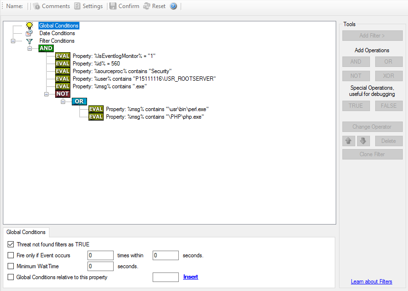Select the Global Conditions tab
The height and width of the screenshot is (291, 408).
(26, 232)
